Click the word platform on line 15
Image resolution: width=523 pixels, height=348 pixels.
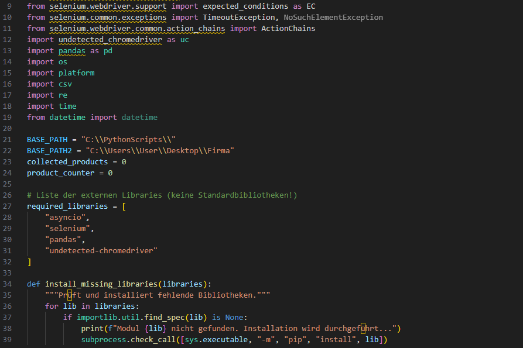[76, 73]
